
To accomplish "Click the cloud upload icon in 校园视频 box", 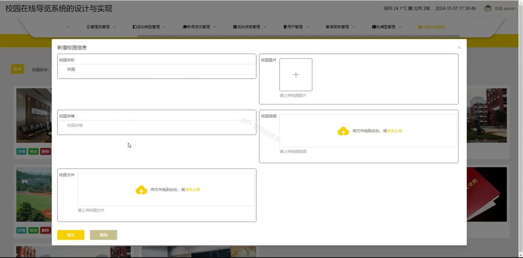I will click(x=343, y=131).
